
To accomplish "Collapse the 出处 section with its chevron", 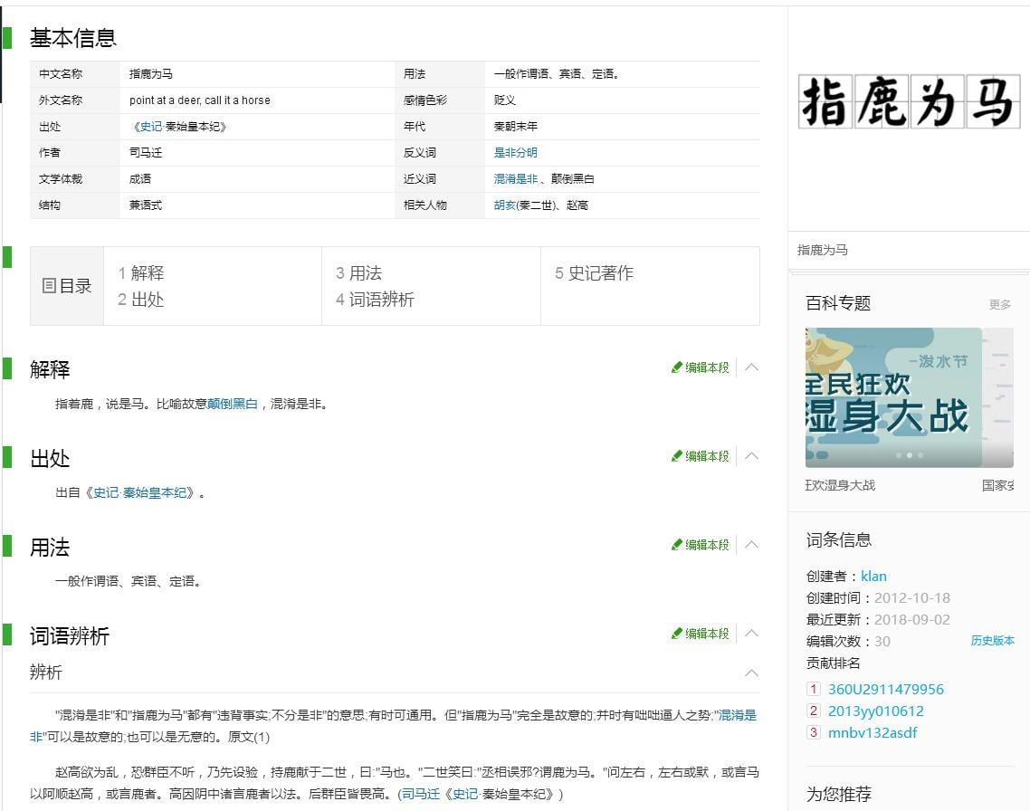I will (x=752, y=456).
